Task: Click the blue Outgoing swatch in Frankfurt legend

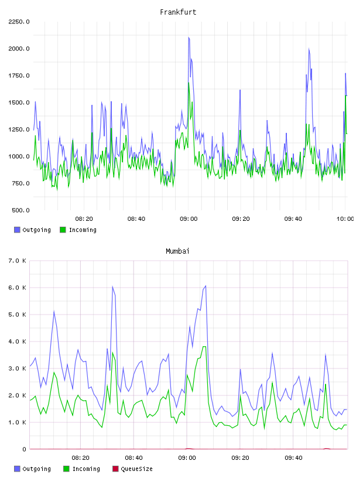Action: 17,230
